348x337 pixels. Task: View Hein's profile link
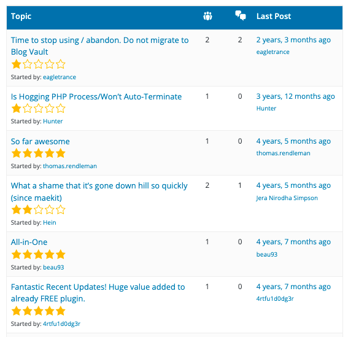tap(50, 222)
